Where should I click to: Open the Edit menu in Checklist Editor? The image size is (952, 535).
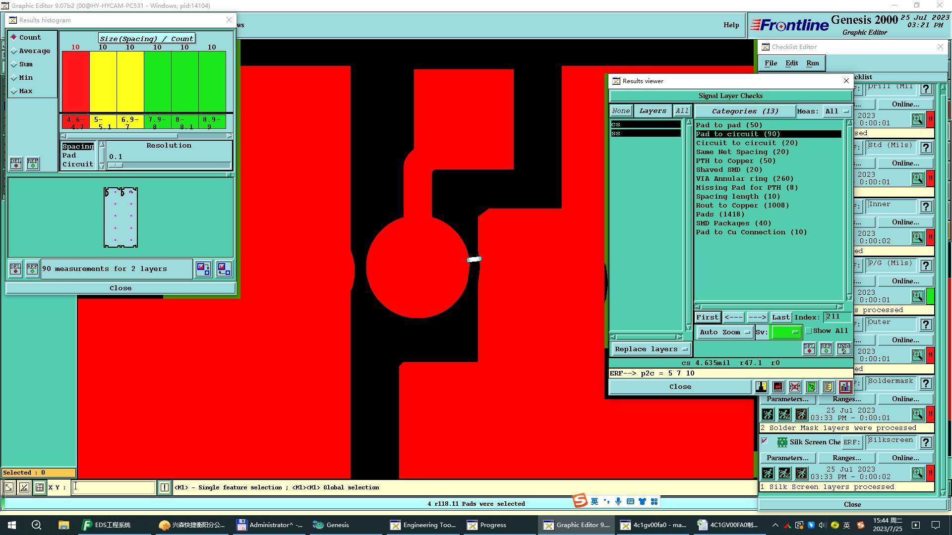click(791, 63)
